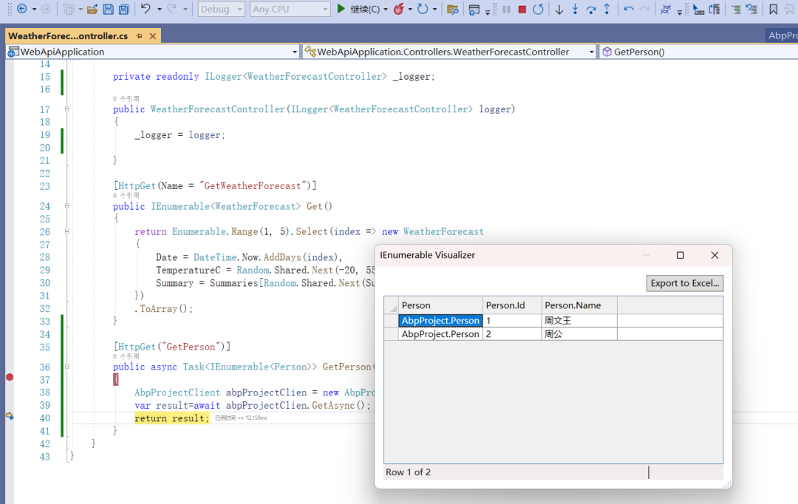
Task: Click the 'Row 1 of 2' status text
Action: point(408,472)
